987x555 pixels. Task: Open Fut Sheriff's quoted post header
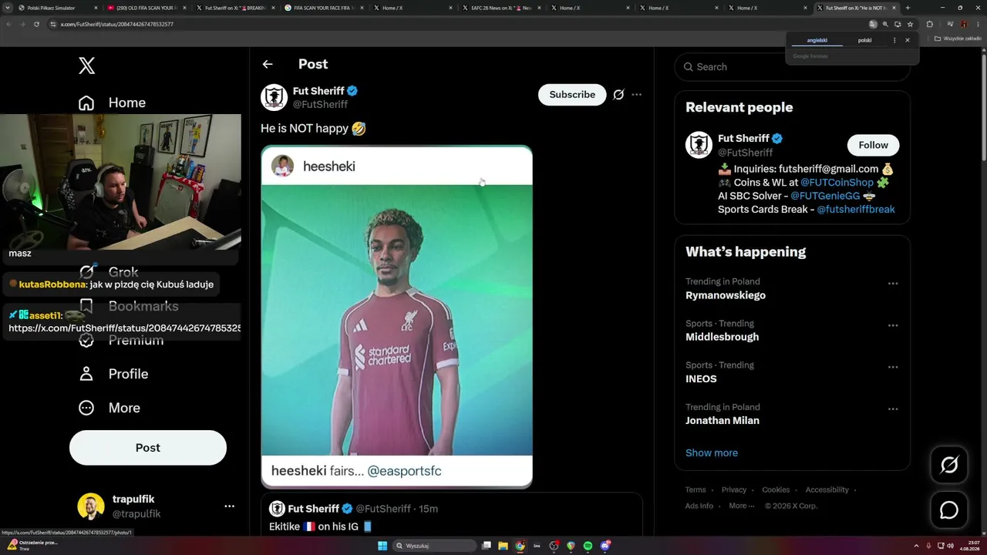[x=353, y=509]
